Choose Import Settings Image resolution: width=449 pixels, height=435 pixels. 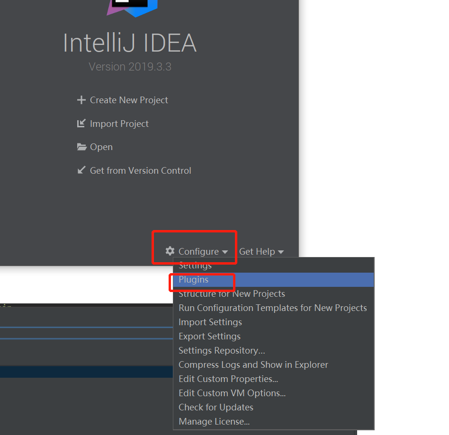click(x=273, y=322)
